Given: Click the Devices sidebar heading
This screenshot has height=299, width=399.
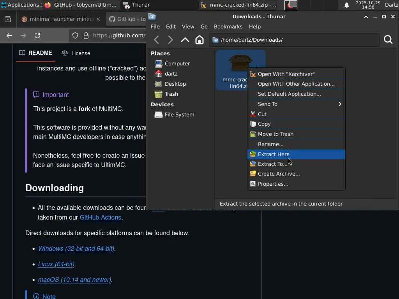Looking at the screenshot, I should [162, 104].
